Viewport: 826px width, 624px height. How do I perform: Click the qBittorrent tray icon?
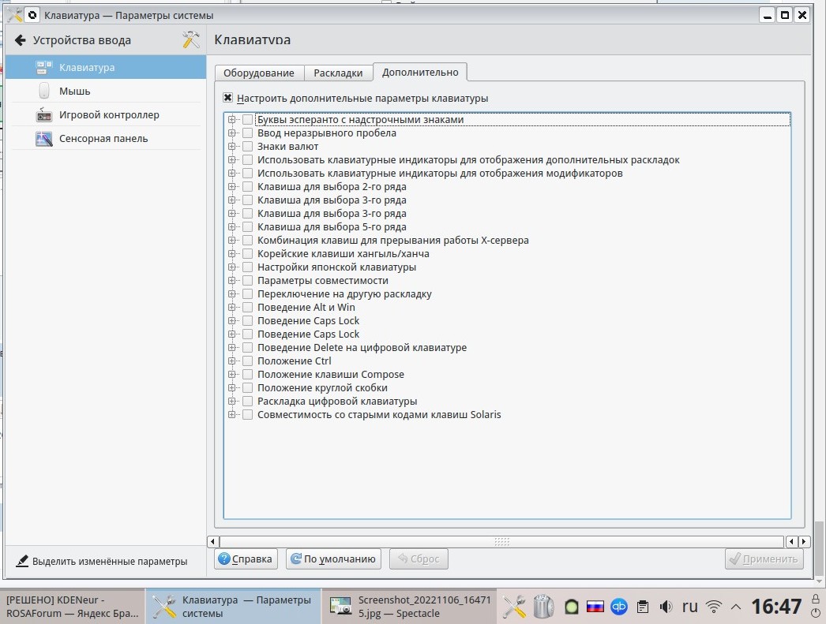pyautogui.click(x=620, y=607)
